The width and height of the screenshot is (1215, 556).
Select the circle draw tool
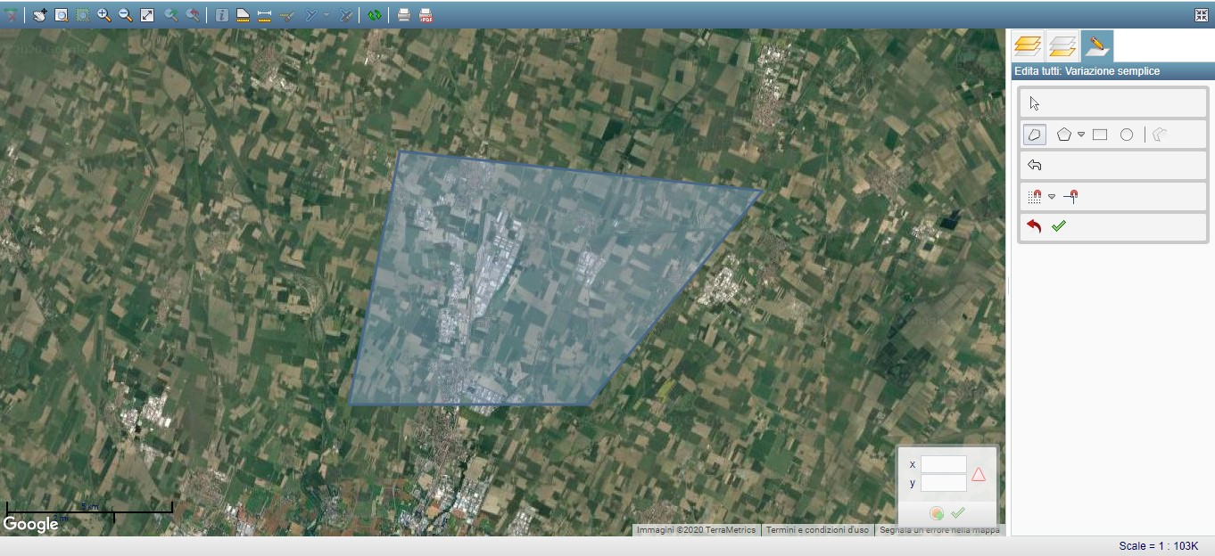tap(1127, 135)
